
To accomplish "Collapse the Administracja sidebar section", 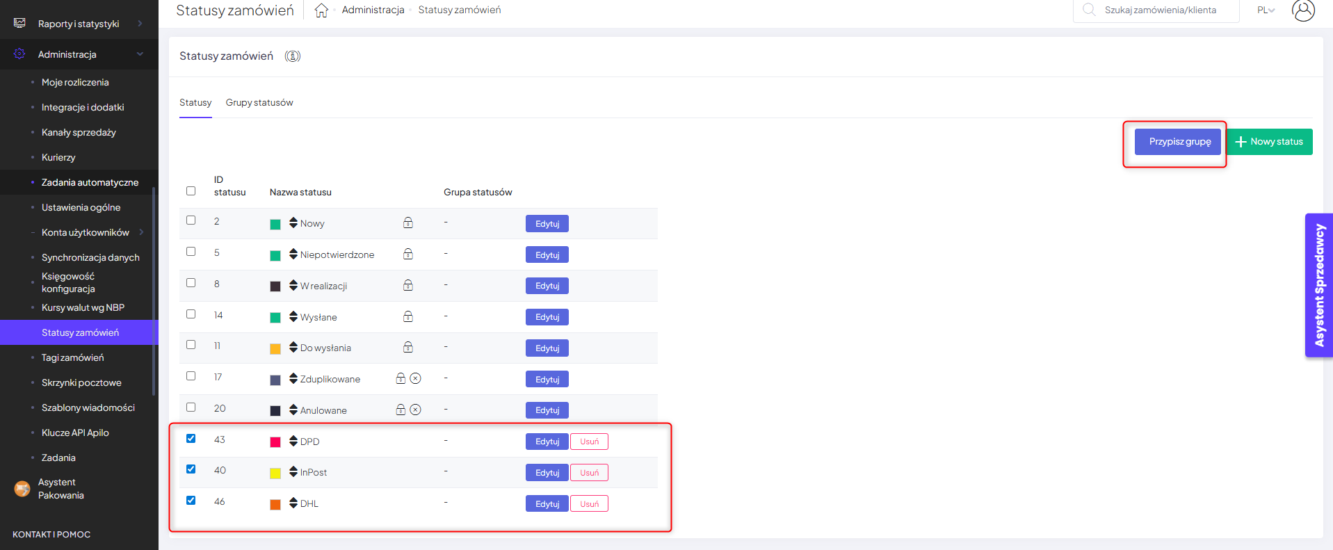I will click(140, 54).
